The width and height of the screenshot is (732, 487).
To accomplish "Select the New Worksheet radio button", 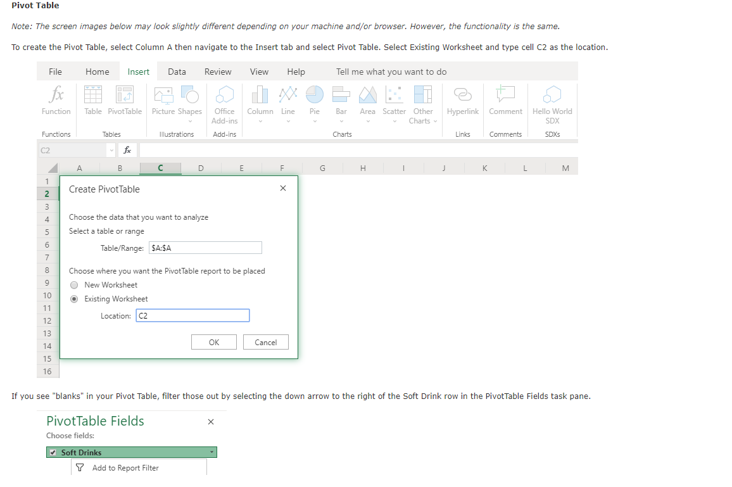I will pos(74,284).
